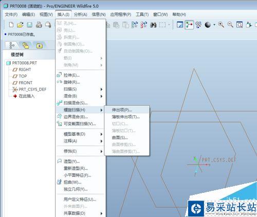Expand the 修饰(E) submenu
Image resolution: width=257 pixels, height=217 pixels.
tap(80, 151)
